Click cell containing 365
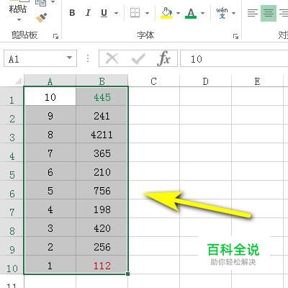This screenshot has height=288, width=288. pyautogui.click(x=102, y=153)
